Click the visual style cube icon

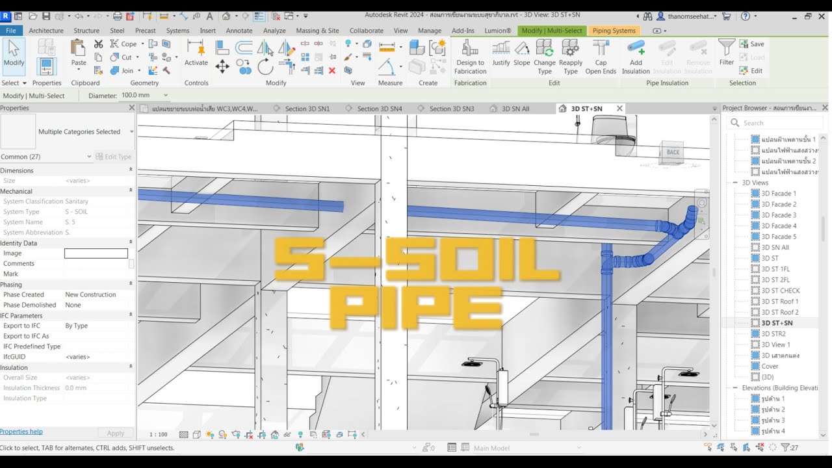coord(196,434)
